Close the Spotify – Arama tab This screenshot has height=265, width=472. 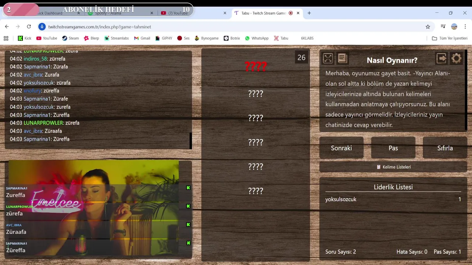(152, 13)
